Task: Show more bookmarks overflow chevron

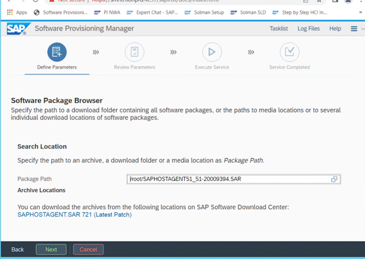Action: tap(360, 12)
